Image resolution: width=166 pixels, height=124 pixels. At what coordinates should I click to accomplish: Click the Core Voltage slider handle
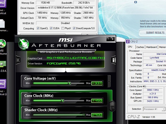[x=69, y=83]
